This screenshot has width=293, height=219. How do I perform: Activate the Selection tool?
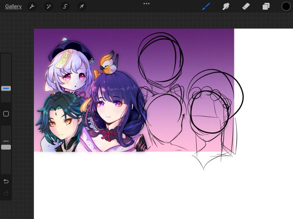(x=65, y=6)
